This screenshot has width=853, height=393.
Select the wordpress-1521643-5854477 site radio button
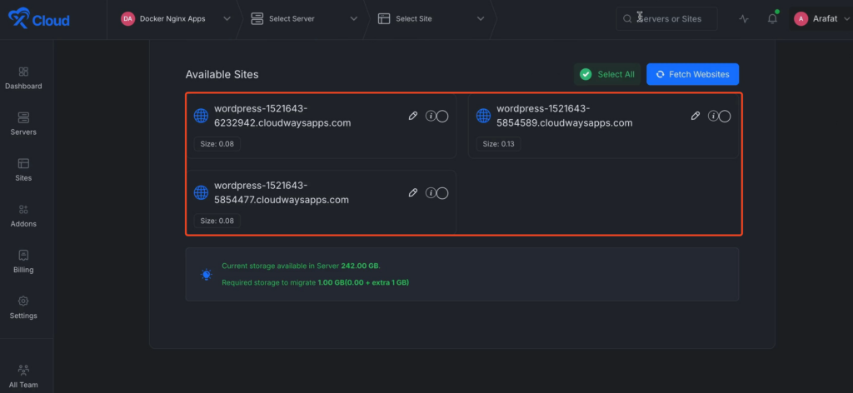pyautogui.click(x=442, y=193)
